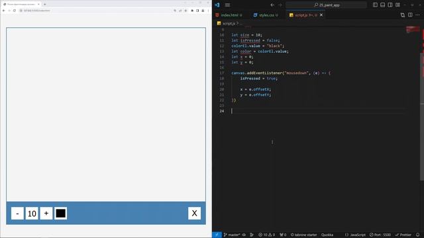The width and height of the screenshot is (424, 238).
Task: Toggle bottom panel layout icon
Action: pyautogui.click(x=383, y=5)
